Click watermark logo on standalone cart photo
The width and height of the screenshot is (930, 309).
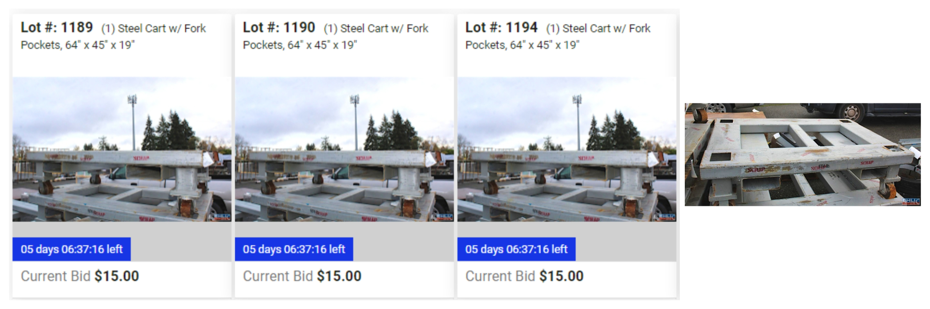(911, 201)
